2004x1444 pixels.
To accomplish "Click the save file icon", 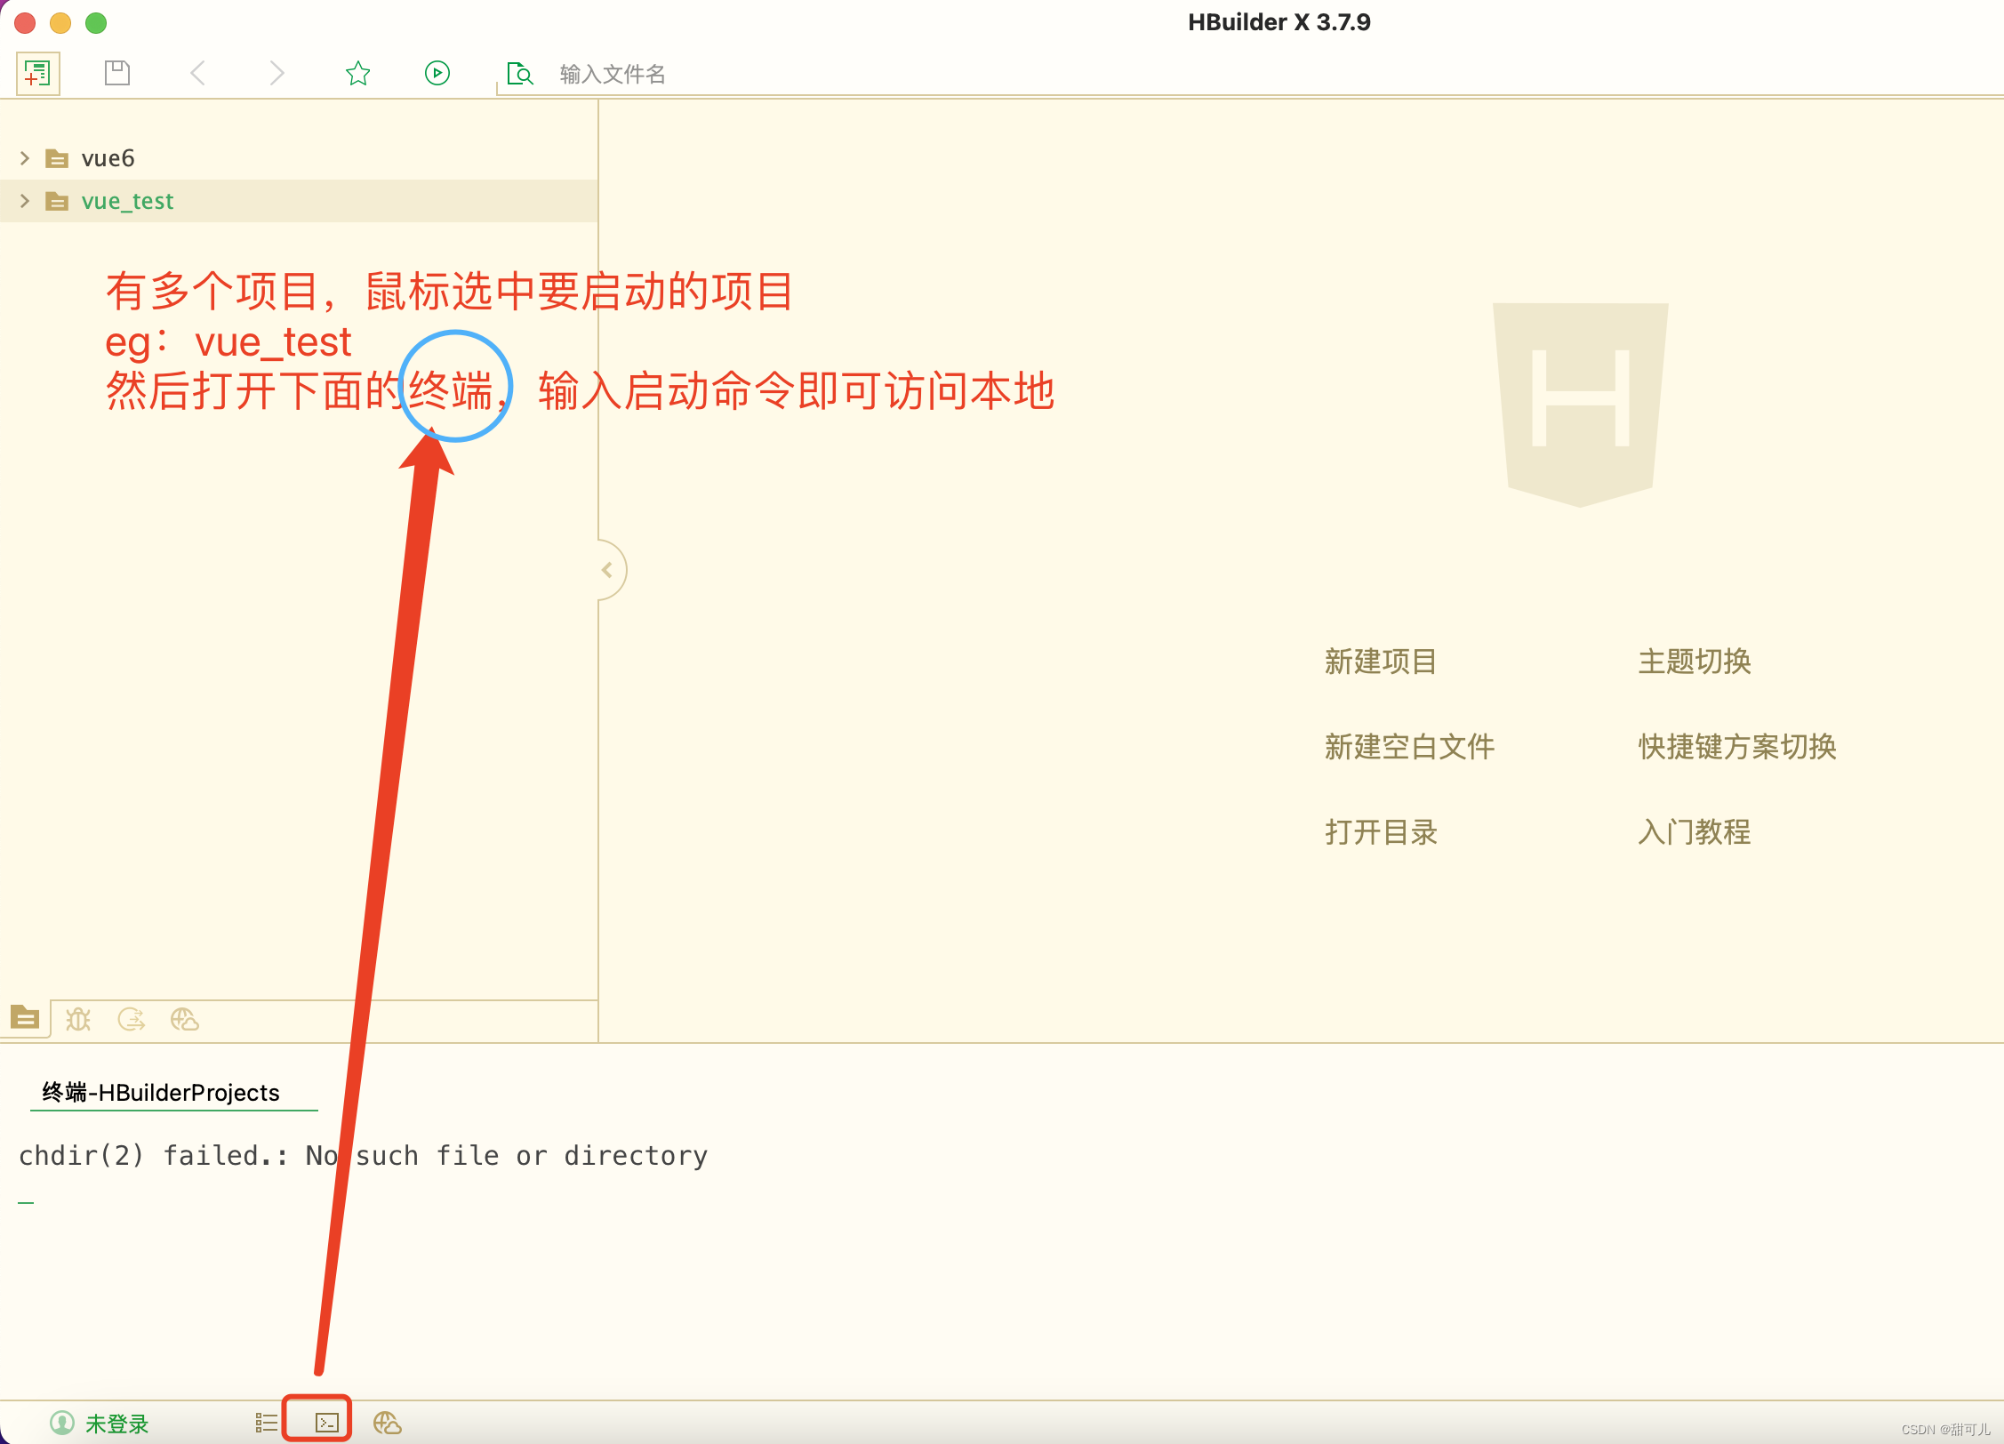I will tap(117, 73).
